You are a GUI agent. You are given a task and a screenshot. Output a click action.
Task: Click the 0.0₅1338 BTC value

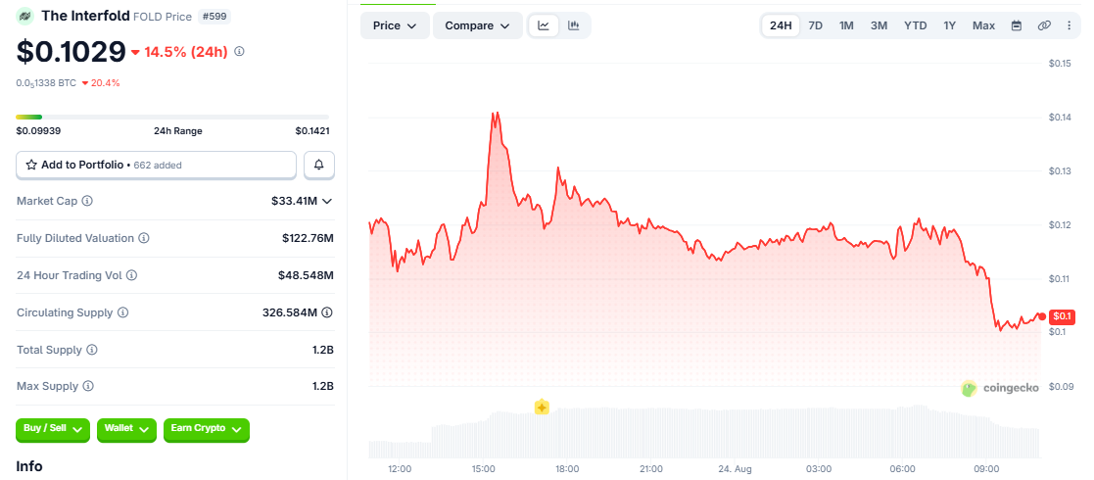46,83
